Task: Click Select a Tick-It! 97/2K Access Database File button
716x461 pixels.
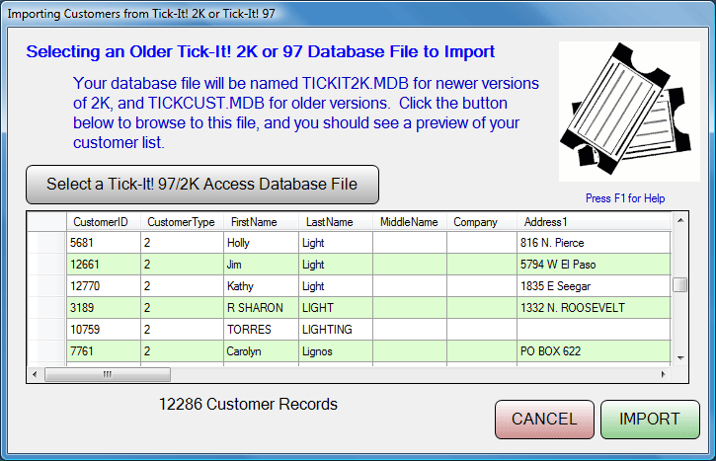Action: click(202, 185)
